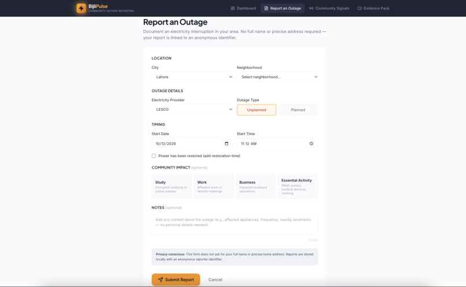This screenshot has width=466, height=287.
Task: Open the Electricity Provider dropdown LESCO
Action: pyautogui.click(x=192, y=110)
